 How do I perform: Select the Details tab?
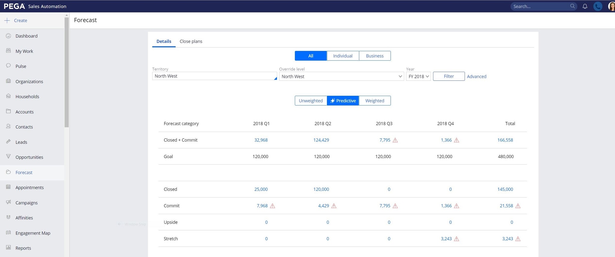point(164,41)
